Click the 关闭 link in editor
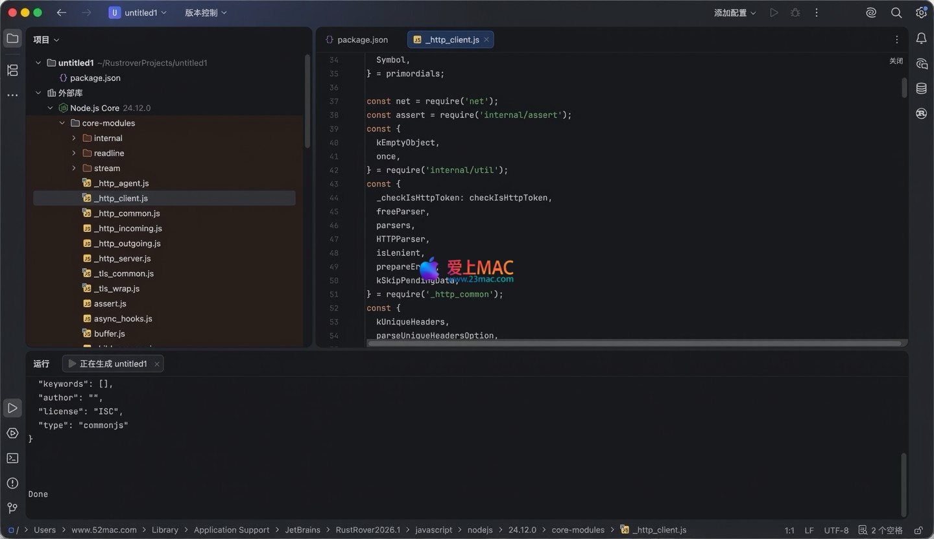Screen dimensions: 934x539 [x=896, y=61]
